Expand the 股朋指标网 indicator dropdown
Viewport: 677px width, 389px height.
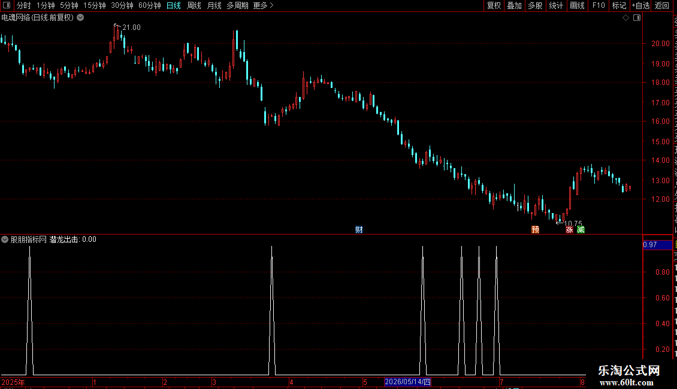(5, 239)
